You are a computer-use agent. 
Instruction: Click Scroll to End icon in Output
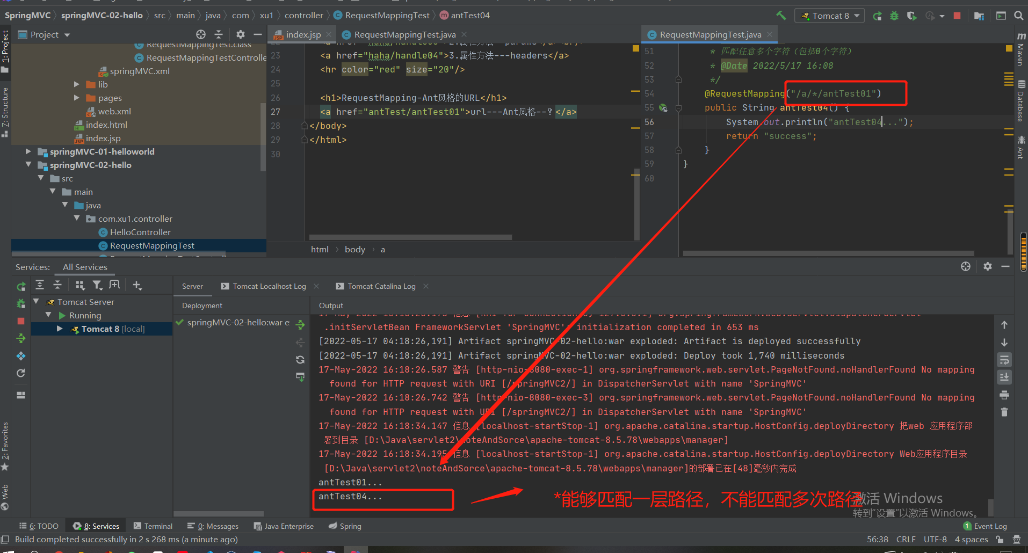(x=1004, y=377)
